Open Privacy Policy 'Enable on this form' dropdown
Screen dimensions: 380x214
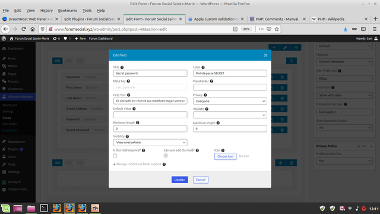click(344, 161)
